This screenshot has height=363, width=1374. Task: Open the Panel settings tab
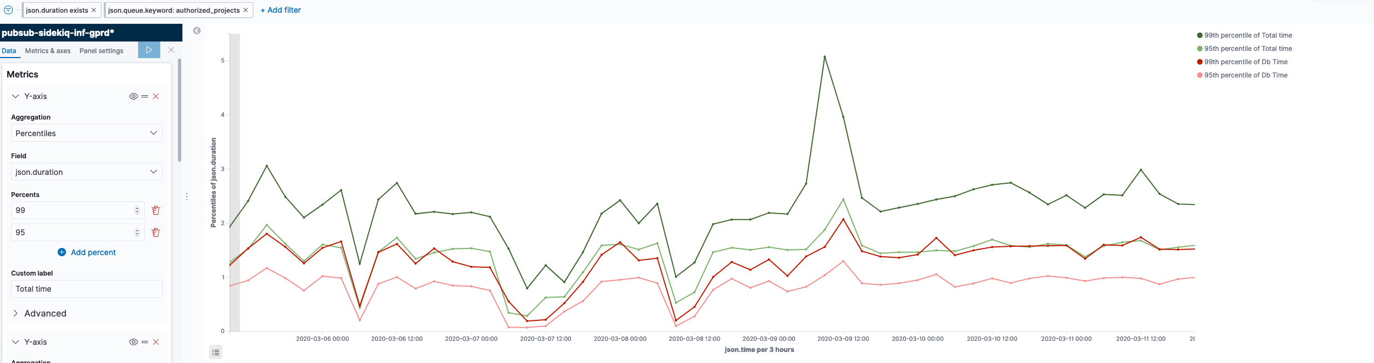pyautogui.click(x=101, y=51)
